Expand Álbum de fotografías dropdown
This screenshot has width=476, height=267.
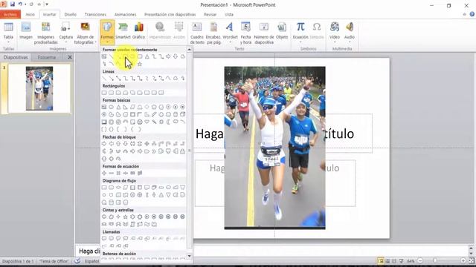point(86,33)
